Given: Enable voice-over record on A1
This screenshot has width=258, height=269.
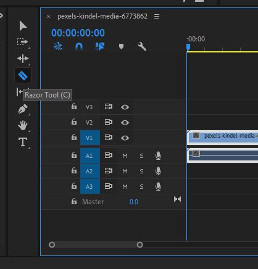Looking at the screenshot, I should pyautogui.click(x=158, y=155).
